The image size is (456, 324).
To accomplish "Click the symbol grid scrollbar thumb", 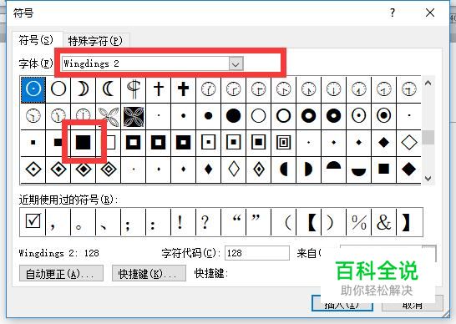I will (428, 137).
